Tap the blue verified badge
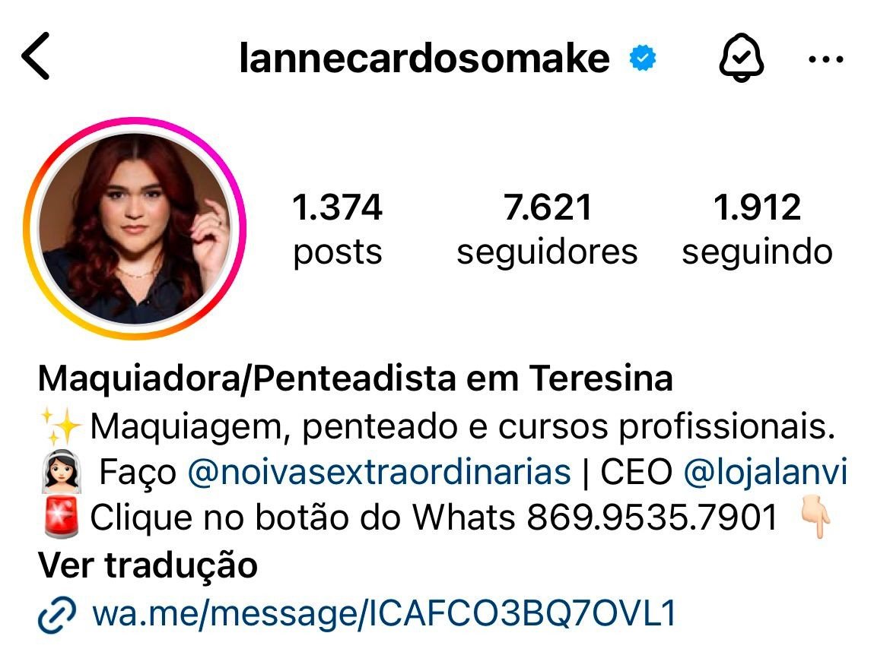 point(643,58)
